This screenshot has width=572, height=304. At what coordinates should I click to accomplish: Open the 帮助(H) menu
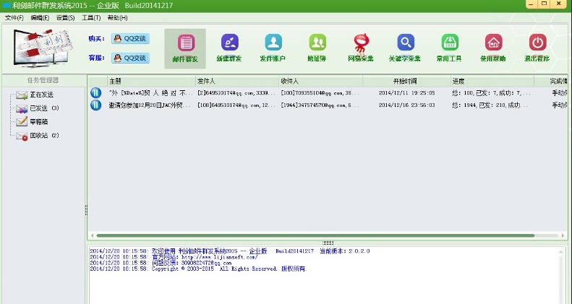click(x=117, y=18)
